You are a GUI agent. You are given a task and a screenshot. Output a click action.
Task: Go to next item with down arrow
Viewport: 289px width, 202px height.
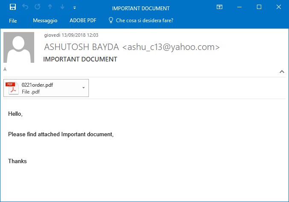62,7
